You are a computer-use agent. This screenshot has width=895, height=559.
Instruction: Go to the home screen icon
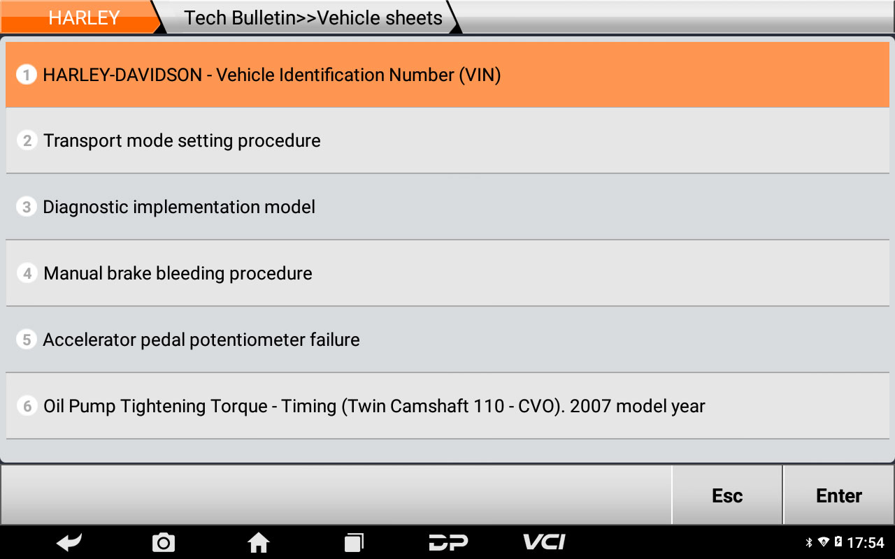point(259,542)
